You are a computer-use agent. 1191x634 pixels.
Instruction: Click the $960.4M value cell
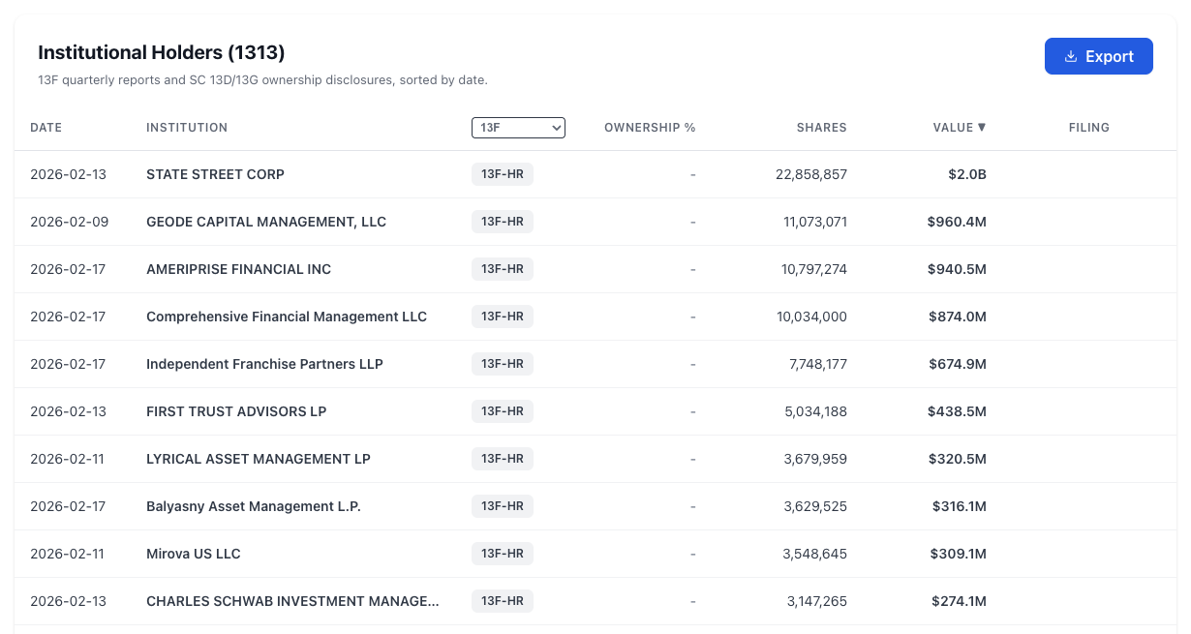point(957,222)
